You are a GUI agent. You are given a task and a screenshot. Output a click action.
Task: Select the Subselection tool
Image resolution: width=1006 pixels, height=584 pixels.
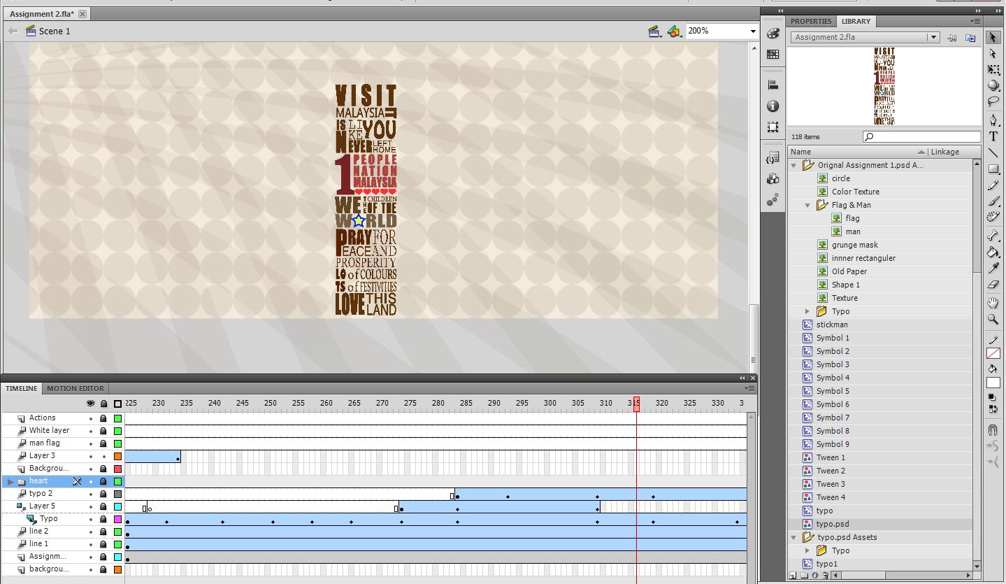(x=993, y=53)
